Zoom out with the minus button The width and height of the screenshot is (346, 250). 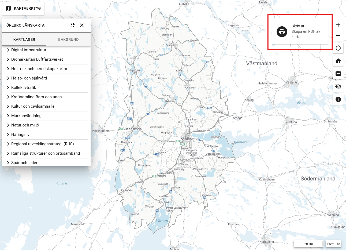(338, 35)
